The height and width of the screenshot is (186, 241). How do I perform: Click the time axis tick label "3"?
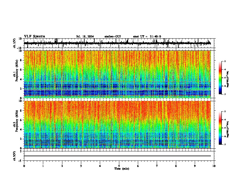pos(81,166)
